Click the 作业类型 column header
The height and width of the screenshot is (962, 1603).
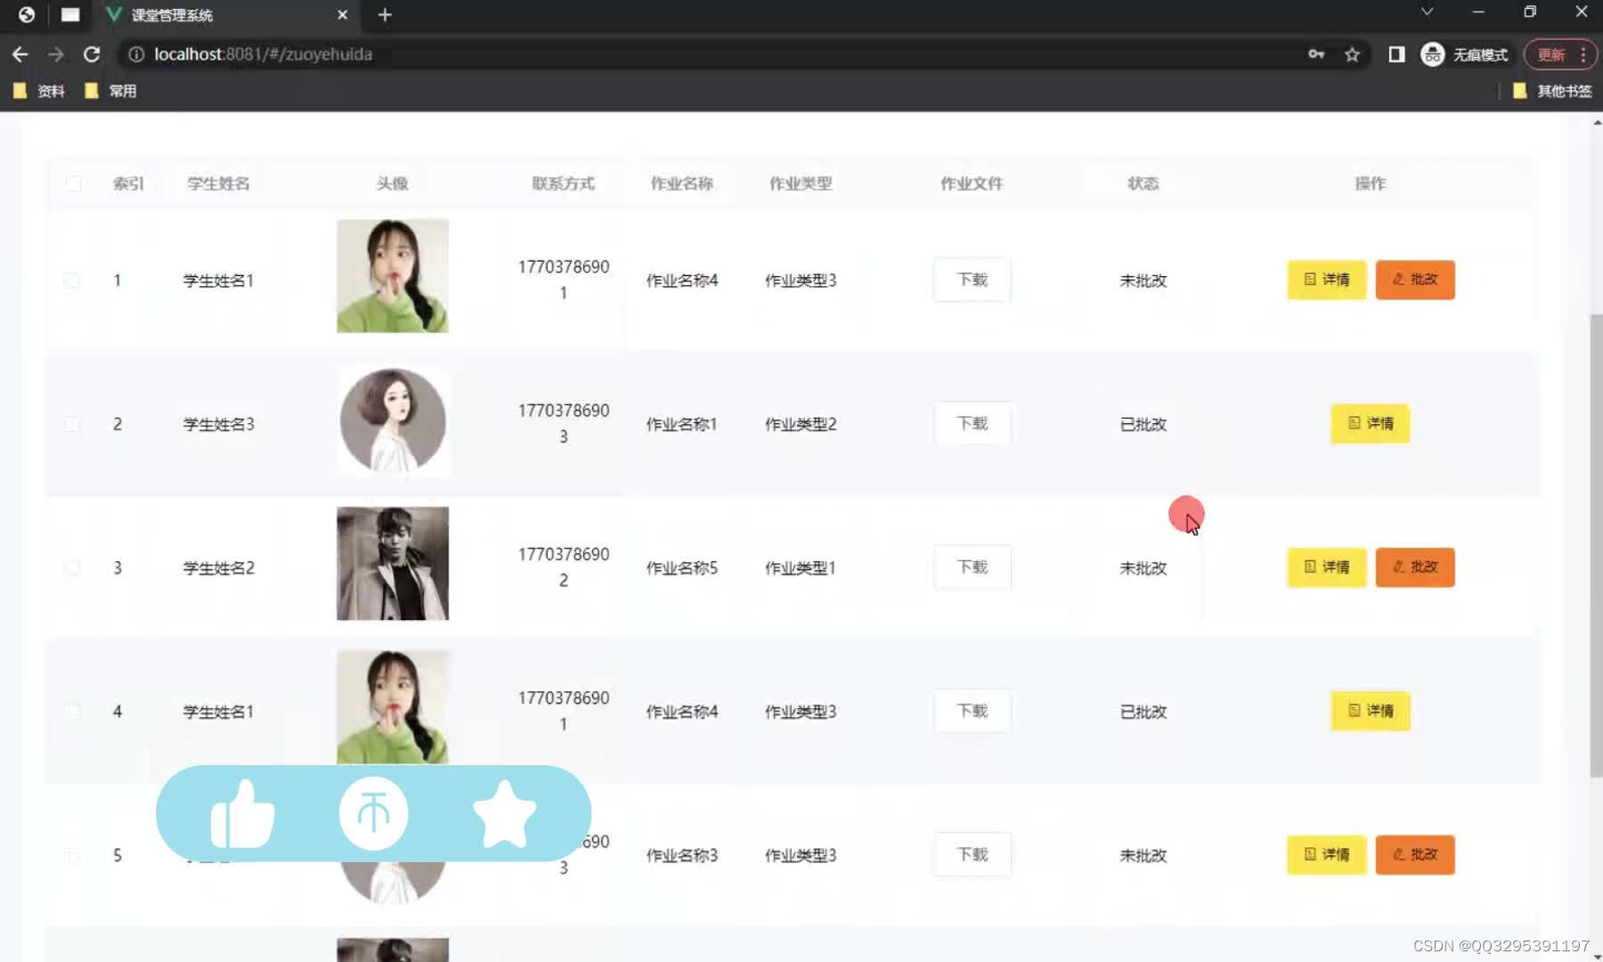tap(801, 183)
